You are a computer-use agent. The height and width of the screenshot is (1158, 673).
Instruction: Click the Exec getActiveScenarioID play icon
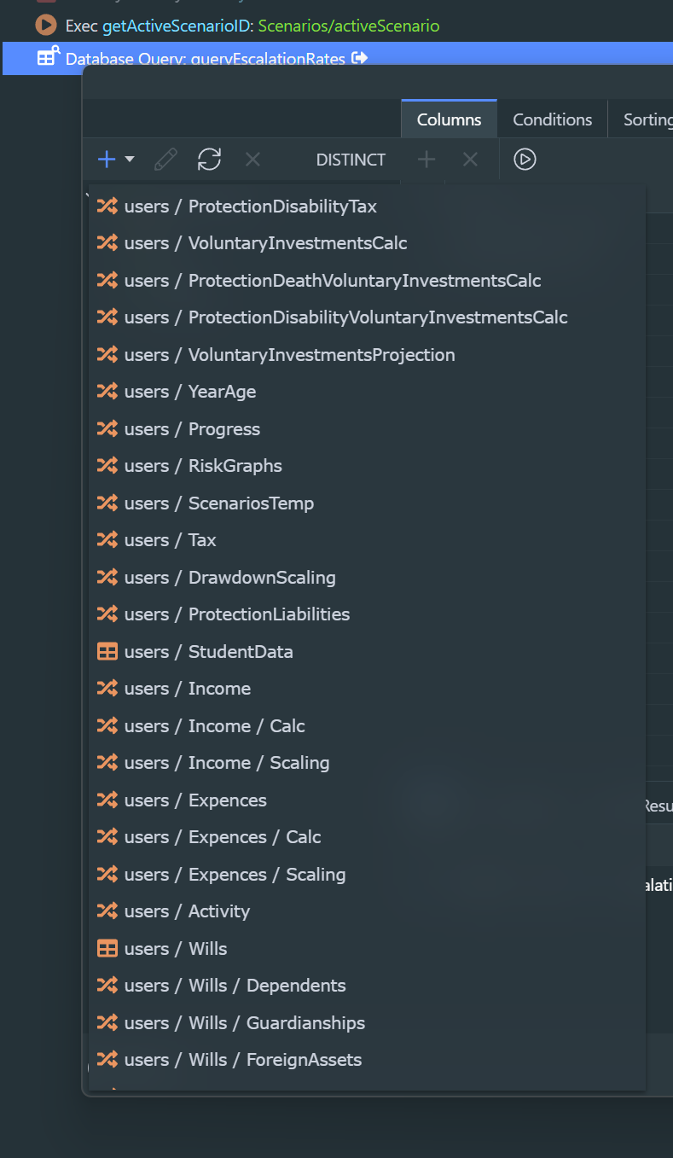(x=46, y=26)
